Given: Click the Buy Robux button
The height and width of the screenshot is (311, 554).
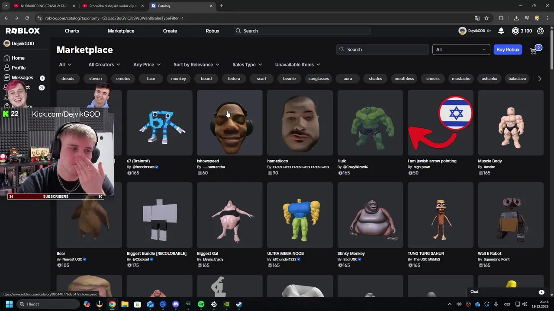Looking at the screenshot, I should pos(508,50).
